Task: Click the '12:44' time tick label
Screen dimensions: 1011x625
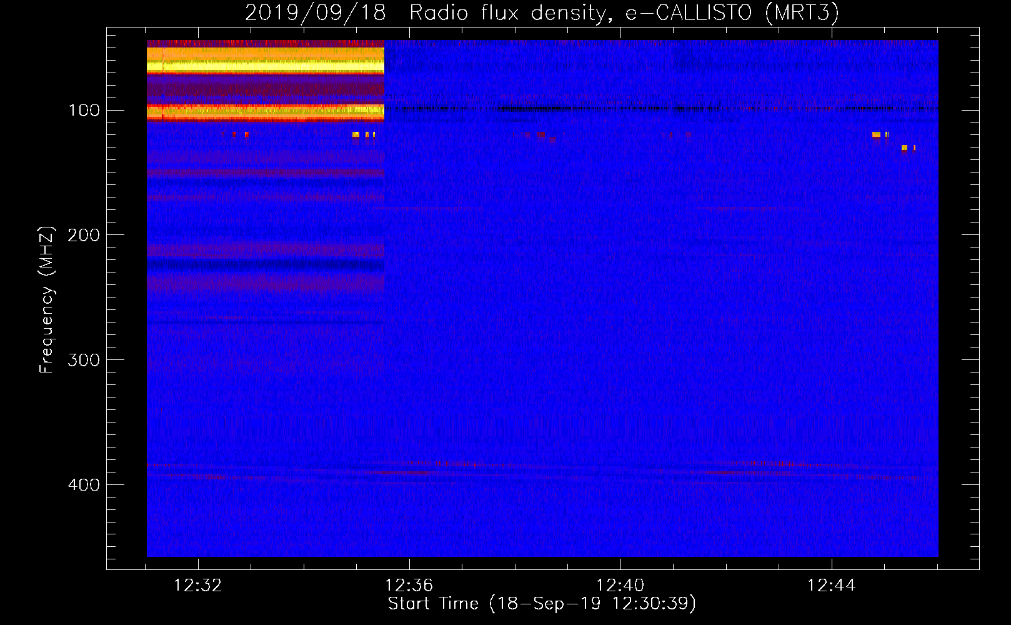Action: click(x=832, y=585)
